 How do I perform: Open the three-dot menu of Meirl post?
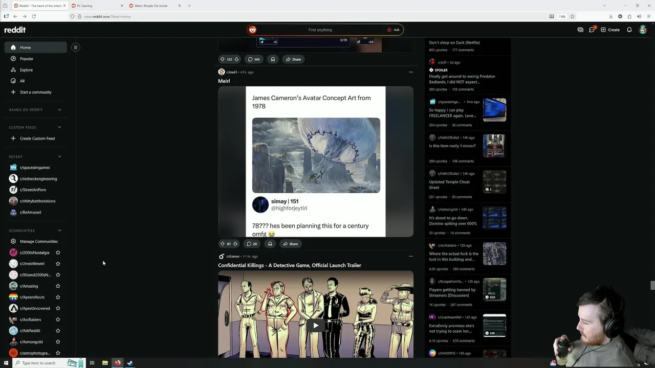point(411,72)
